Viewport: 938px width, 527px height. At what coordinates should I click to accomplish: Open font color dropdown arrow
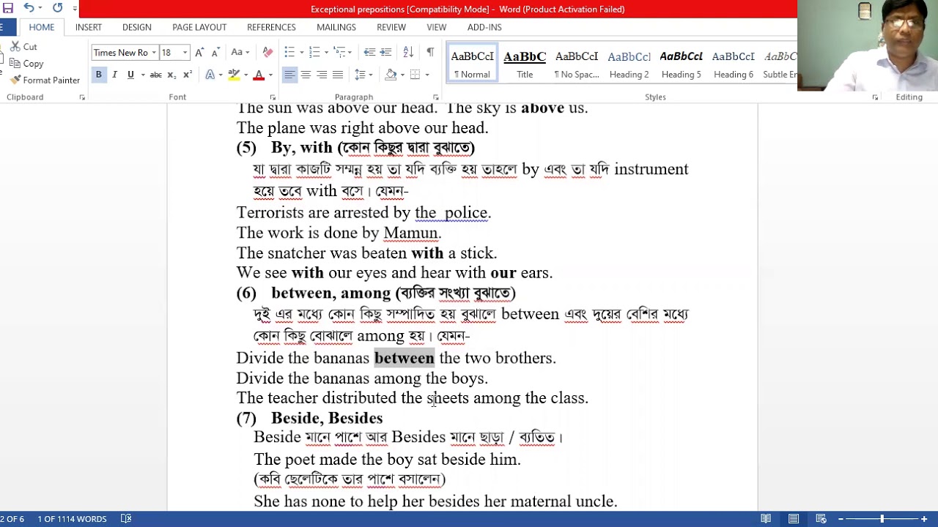[270, 75]
